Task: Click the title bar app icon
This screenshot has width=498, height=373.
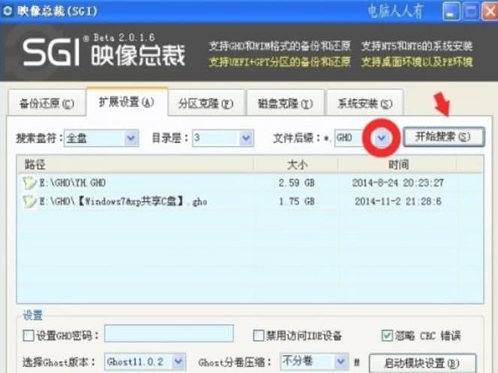Action: coord(8,11)
